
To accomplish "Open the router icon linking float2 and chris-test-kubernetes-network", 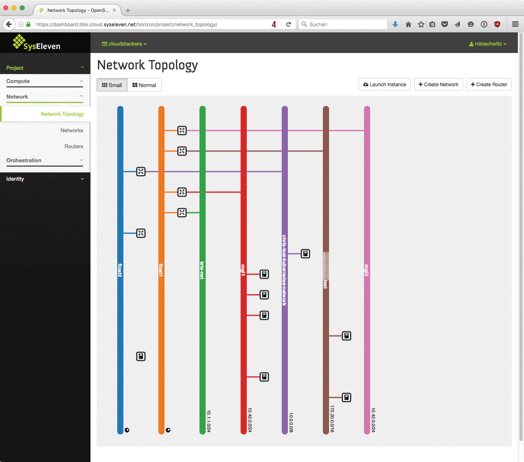I will click(x=141, y=172).
